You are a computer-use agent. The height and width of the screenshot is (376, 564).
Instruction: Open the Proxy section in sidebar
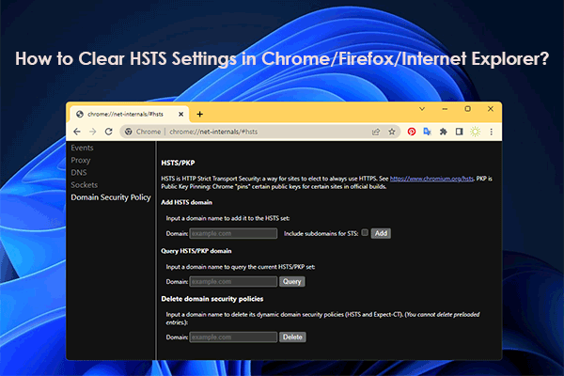point(81,160)
